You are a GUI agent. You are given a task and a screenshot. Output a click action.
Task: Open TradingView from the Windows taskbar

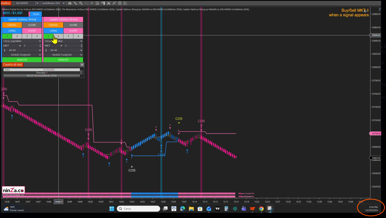coord(217,209)
